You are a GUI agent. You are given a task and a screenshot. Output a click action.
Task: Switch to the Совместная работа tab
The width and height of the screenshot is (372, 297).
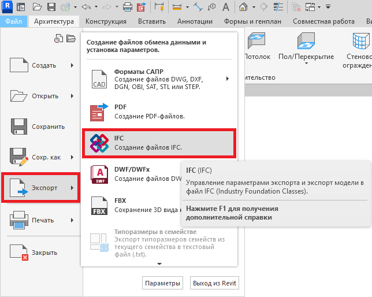tap(324, 21)
